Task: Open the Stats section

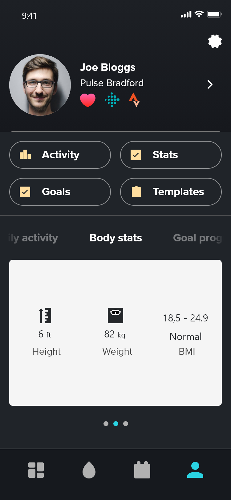Action: point(171,155)
